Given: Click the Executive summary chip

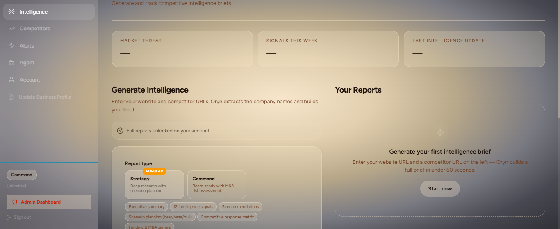Looking at the screenshot, I should [x=146, y=207].
